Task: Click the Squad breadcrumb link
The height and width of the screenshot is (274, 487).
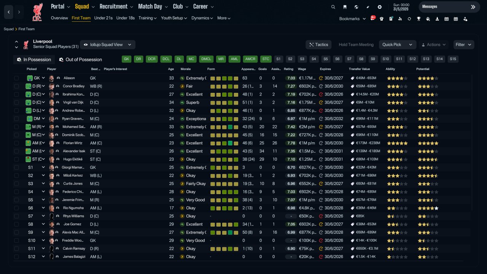Action: point(8,29)
